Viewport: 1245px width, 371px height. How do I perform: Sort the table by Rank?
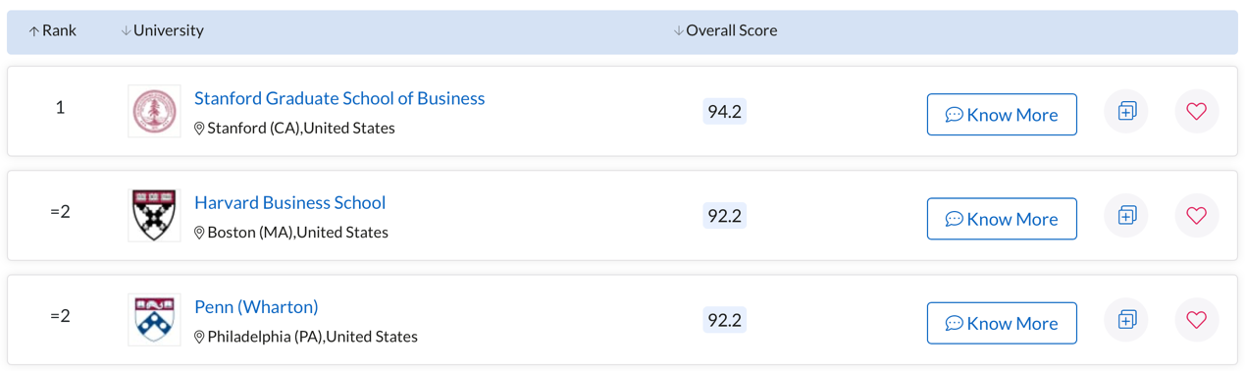[52, 30]
